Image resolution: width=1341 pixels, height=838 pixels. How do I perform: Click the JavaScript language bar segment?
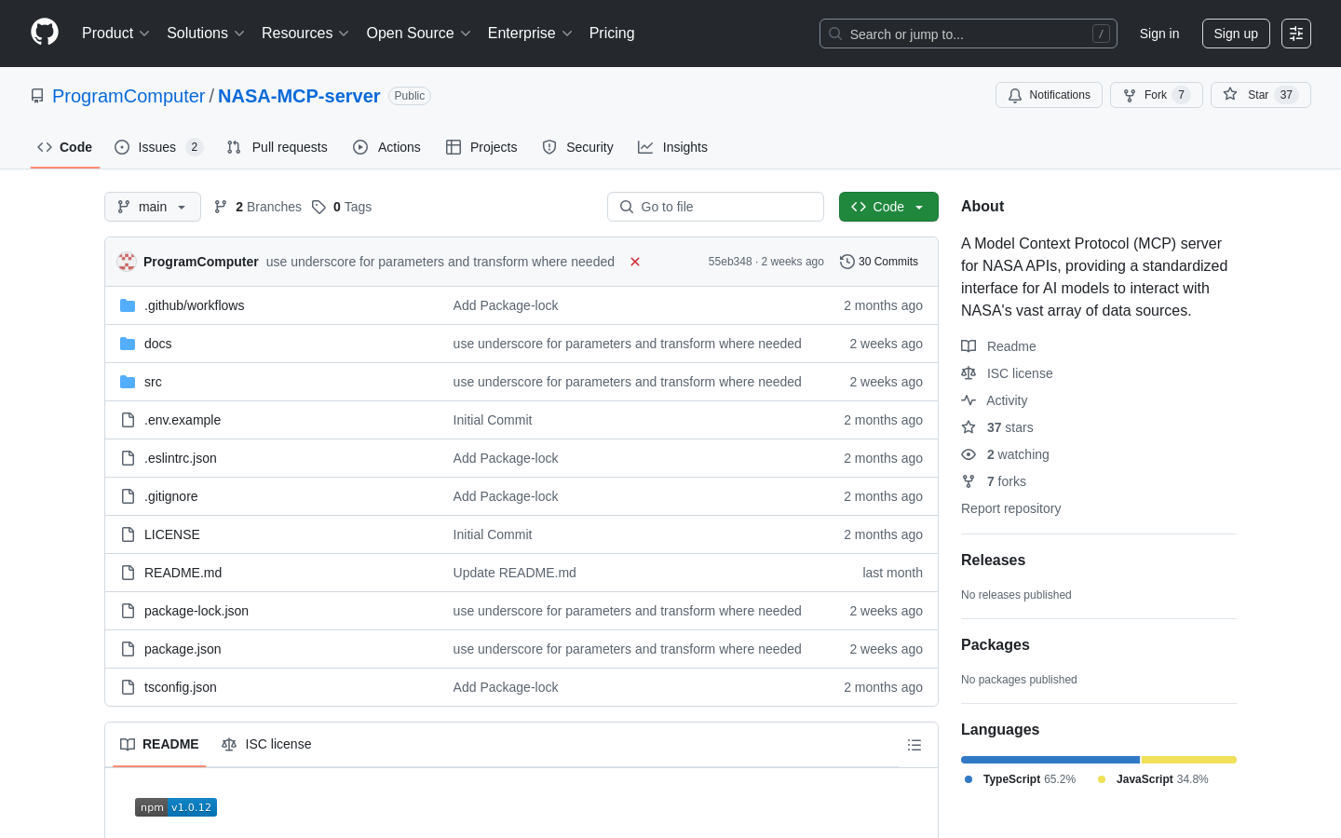(x=1189, y=760)
